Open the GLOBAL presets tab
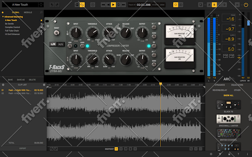 click(16, 12)
